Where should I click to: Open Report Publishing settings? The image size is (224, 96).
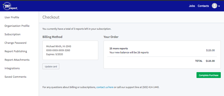(x=16, y=51)
